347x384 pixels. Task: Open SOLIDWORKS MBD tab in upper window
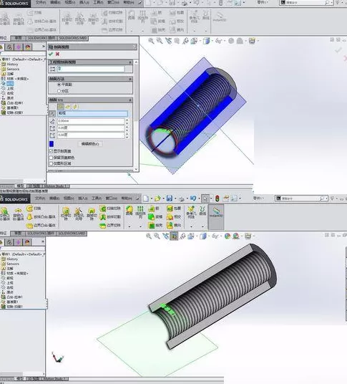pos(73,38)
